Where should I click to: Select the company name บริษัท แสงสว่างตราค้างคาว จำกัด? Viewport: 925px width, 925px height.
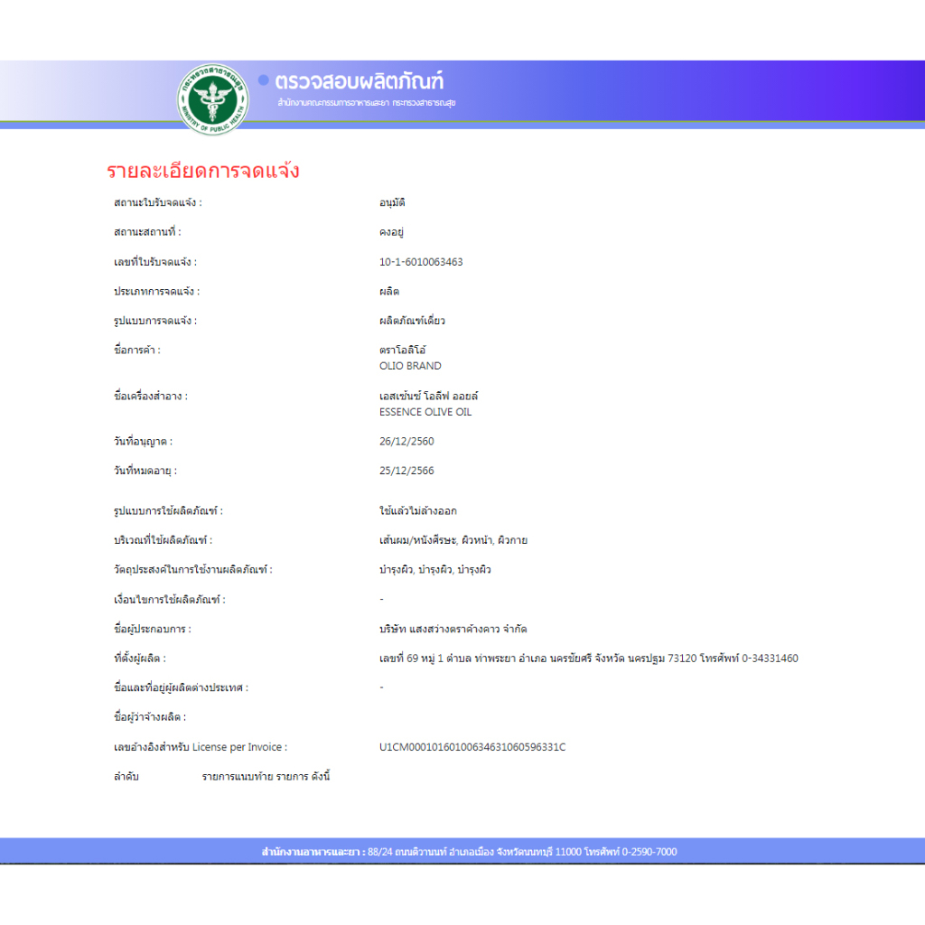[453, 630]
